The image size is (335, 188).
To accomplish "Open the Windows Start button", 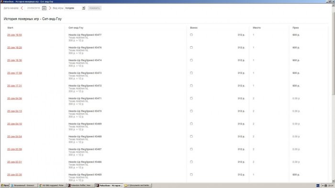I will click(x=5, y=186).
